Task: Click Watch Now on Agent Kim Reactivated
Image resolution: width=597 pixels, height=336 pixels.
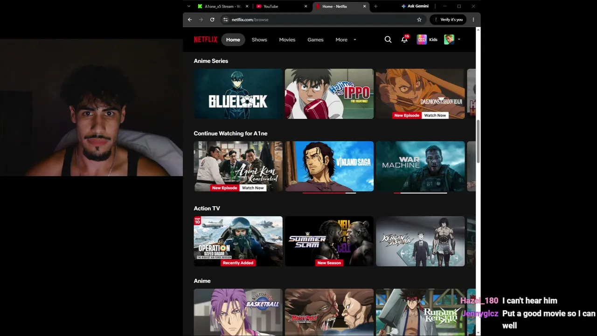Action: 253,188
